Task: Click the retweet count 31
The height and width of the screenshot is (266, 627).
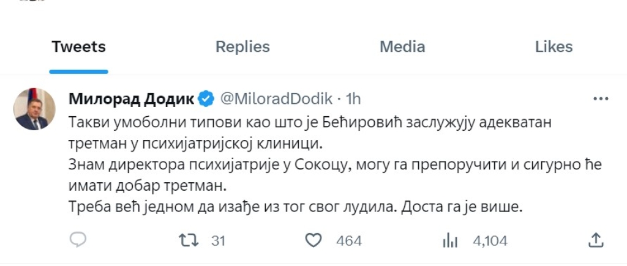Action: (218, 241)
